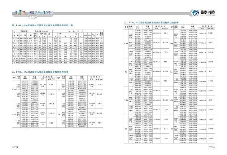
Task: Click model label 8A in table six
Action: pyautogui.click(x=126, y=129)
